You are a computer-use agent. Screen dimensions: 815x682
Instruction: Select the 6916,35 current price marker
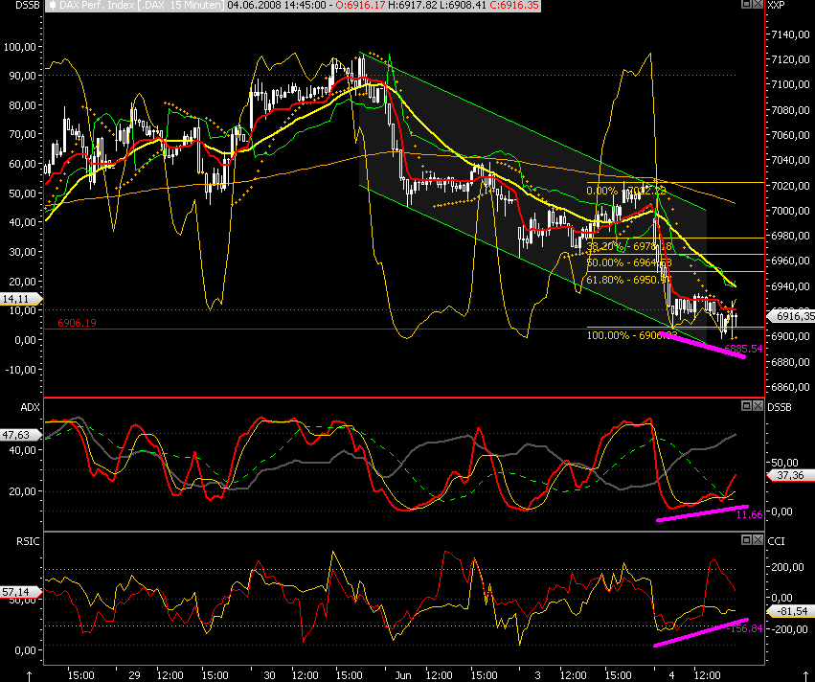791,316
